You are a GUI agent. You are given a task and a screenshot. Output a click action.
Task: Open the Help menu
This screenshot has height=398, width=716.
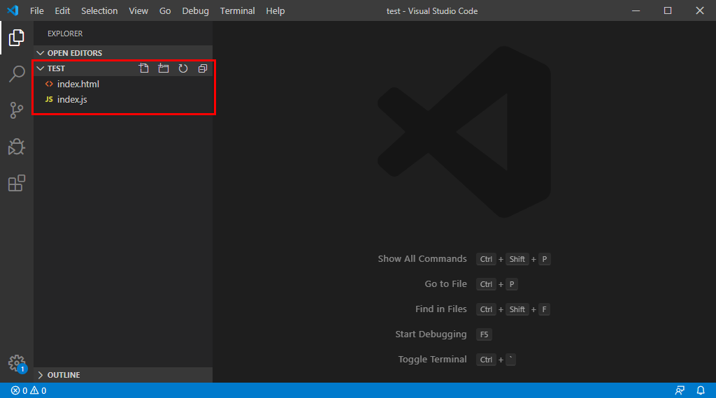click(x=275, y=10)
